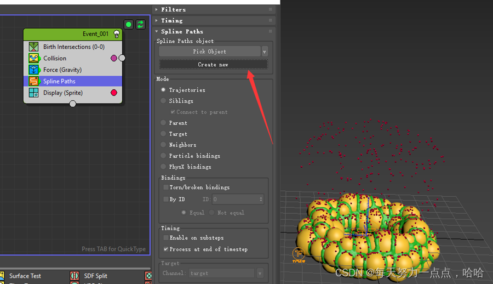Click the SDF Split operator icon
The image size is (493, 284).
tap(74, 276)
